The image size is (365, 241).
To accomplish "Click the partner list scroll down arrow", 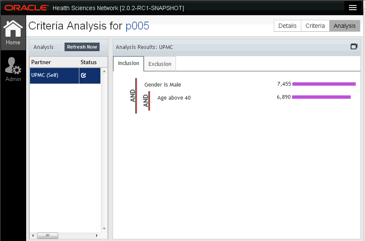I will pyautogui.click(x=104, y=229).
